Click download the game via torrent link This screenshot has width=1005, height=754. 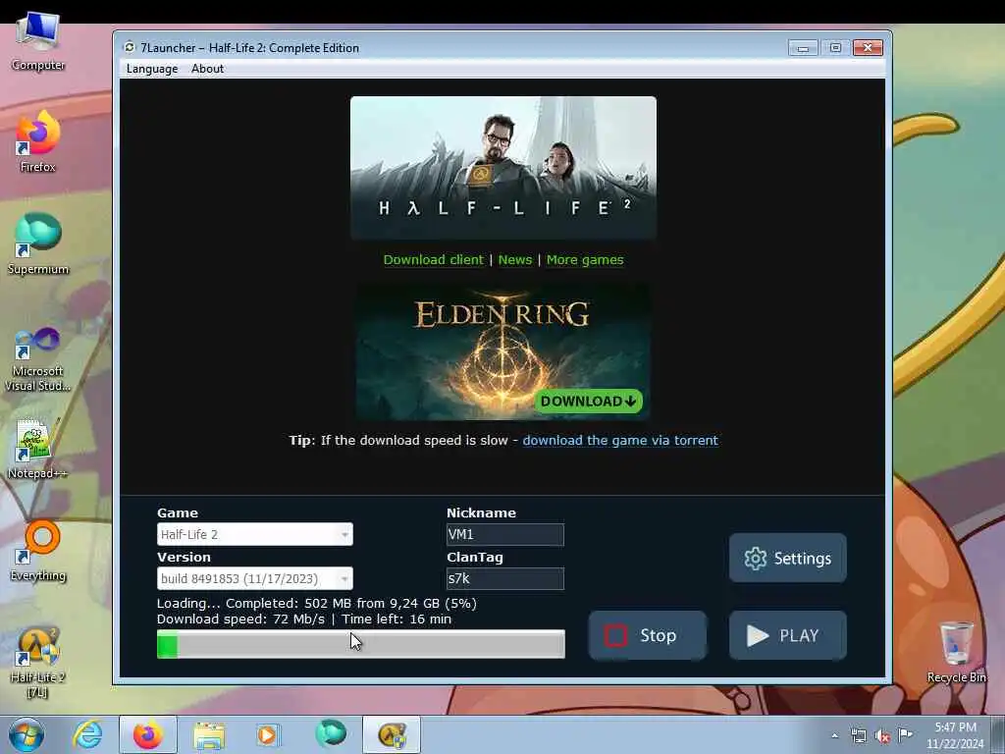pyautogui.click(x=620, y=441)
